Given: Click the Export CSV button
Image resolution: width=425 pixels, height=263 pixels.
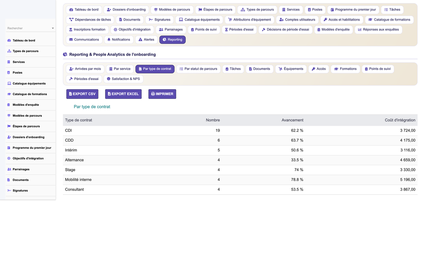Looking at the screenshot, I should tap(82, 94).
